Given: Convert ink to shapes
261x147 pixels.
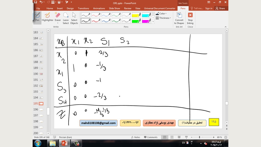Looking at the screenshot, I should (x=179, y=18).
